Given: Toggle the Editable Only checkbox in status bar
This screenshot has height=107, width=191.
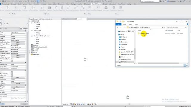Looking at the screenshot, I should [x=179, y=106].
